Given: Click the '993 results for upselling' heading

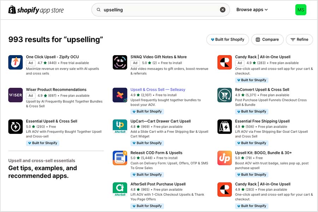Looking at the screenshot, I should click(55, 40).
